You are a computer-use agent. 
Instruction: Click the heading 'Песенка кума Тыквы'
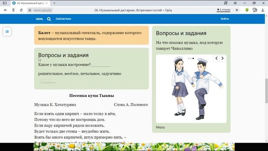coord(92,96)
